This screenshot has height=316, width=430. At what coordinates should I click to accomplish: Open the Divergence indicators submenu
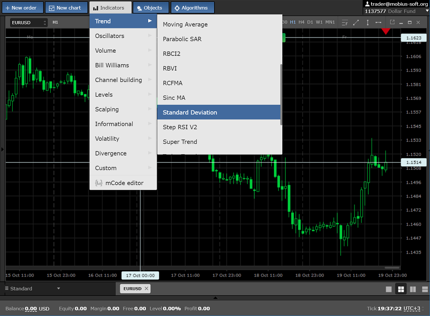123,153
